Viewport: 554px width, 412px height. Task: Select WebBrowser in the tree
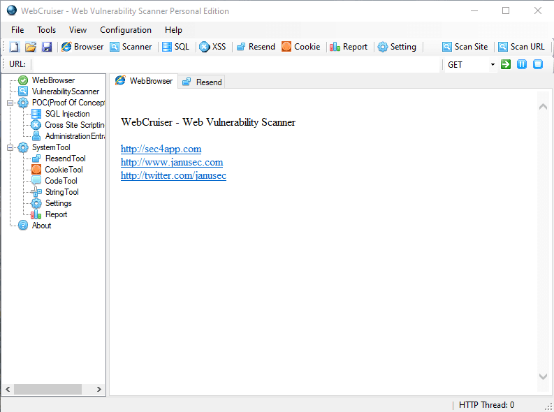53,80
